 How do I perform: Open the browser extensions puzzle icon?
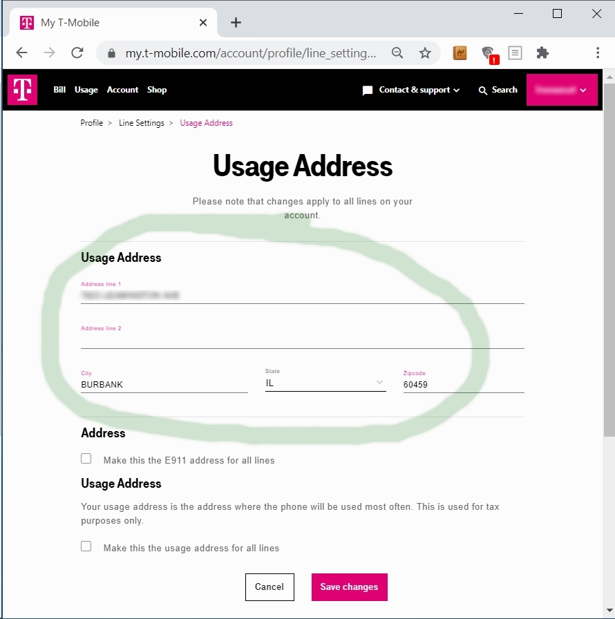(x=542, y=53)
